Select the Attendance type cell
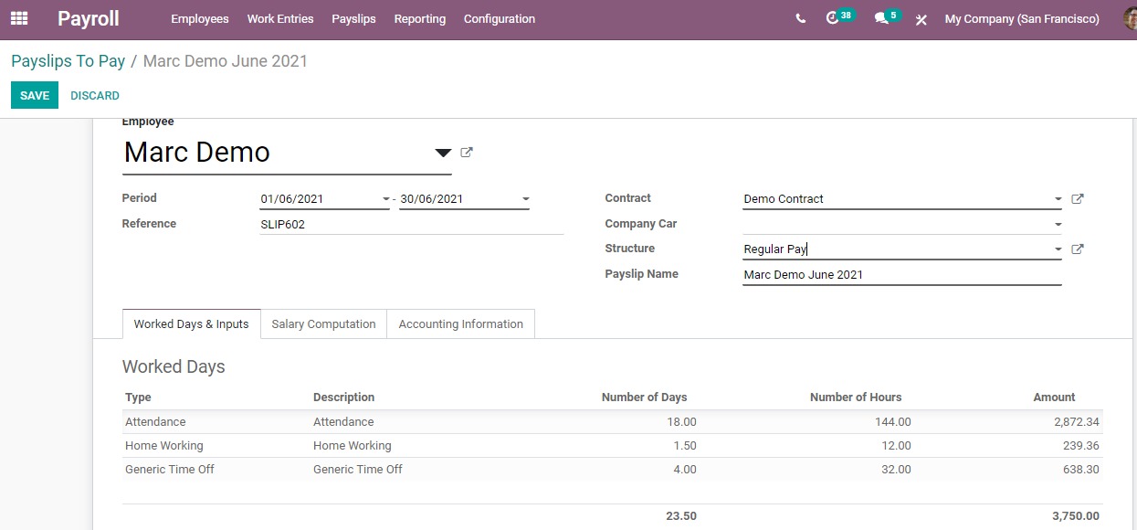Viewport: 1137px width, 530px height. pos(155,422)
